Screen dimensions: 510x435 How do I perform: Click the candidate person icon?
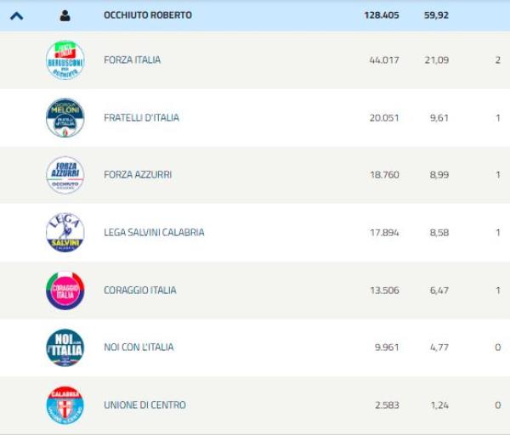point(65,15)
